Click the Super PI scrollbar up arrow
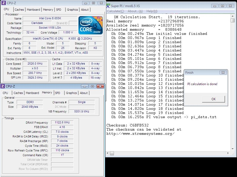Viewport: 237px width, 177px height. (x=233, y=16)
